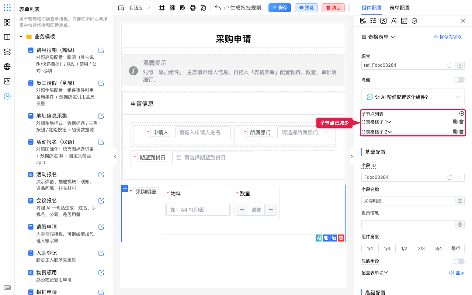Click the undo arrow in toolbar

[218, 8]
